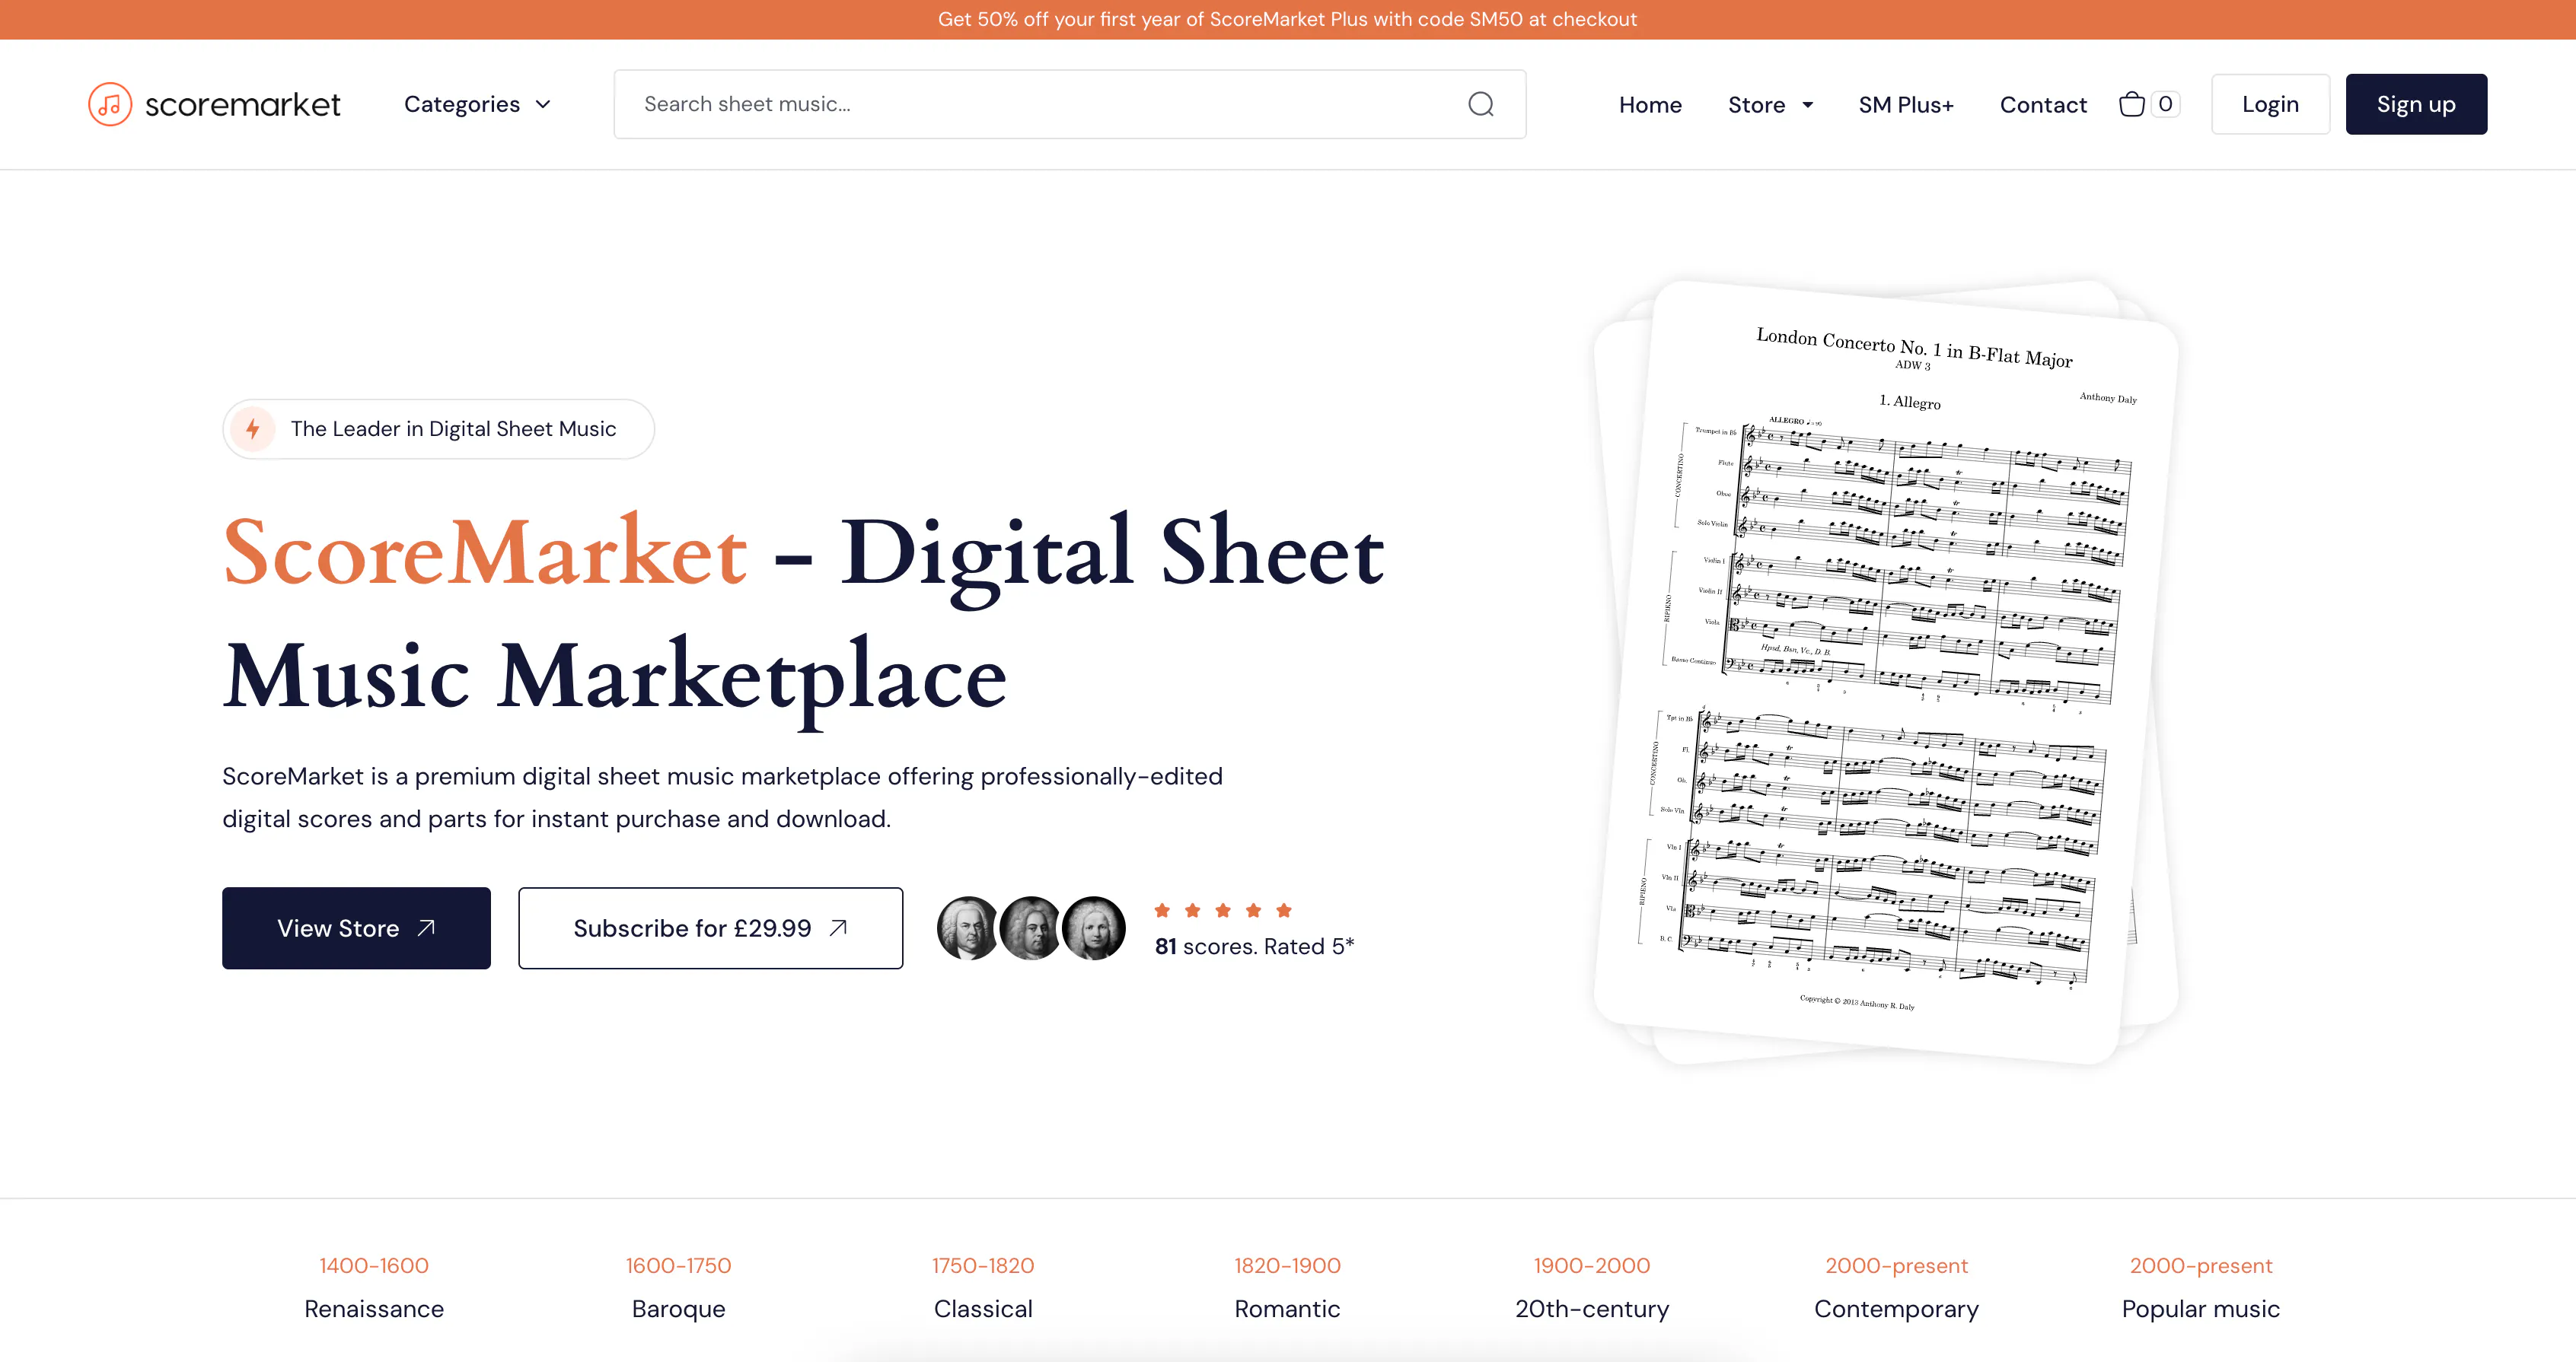Viewport: 2576px width, 1362px height.
Task: Open the London Concerto sheet music preview
Action: (x=1885, y=672)
